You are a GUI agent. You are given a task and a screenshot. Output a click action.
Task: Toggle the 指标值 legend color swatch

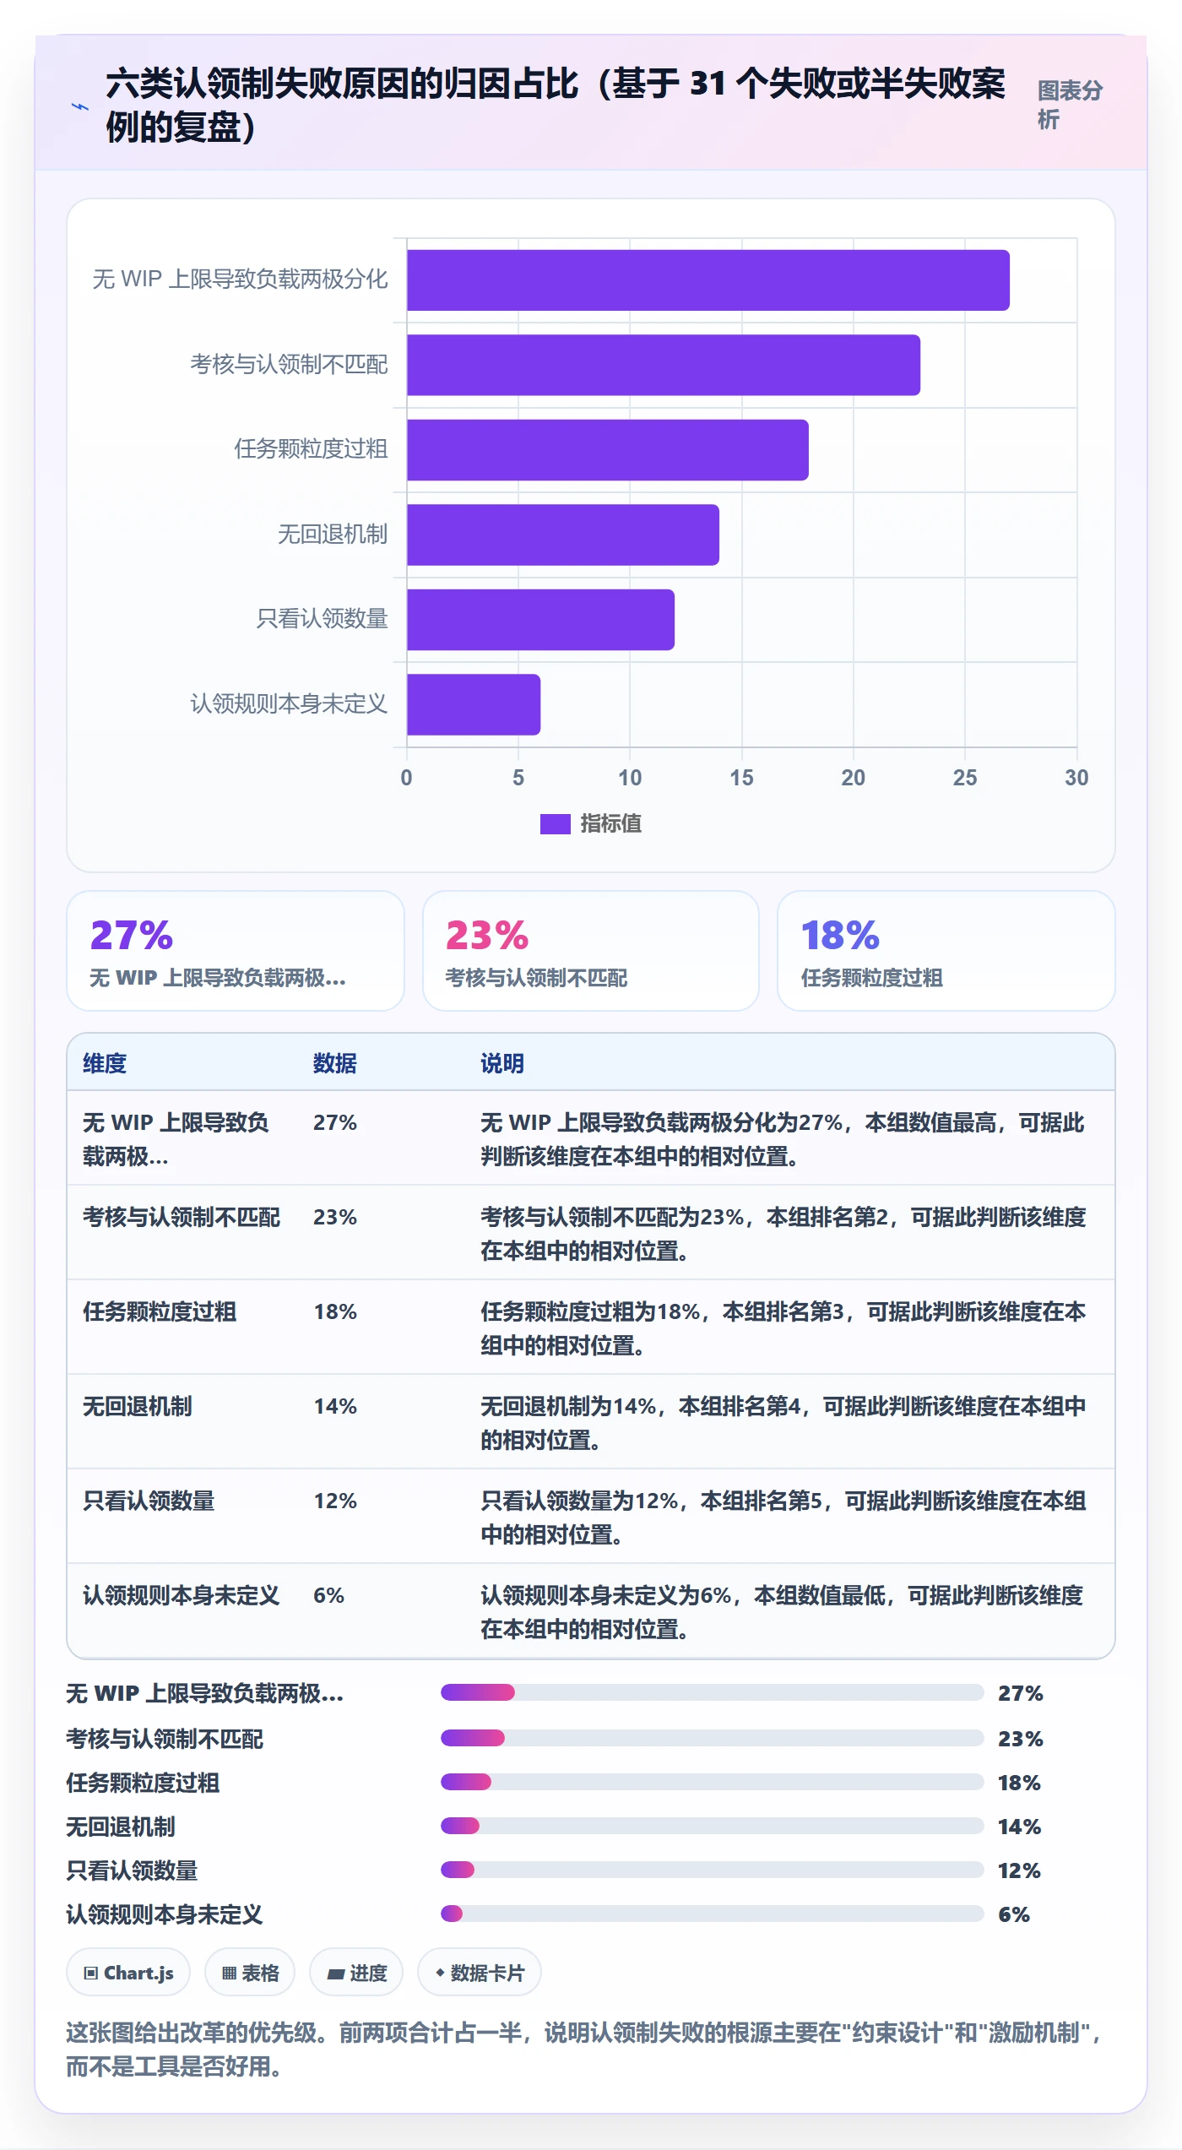pyautogui.click(x=555, y=823)
